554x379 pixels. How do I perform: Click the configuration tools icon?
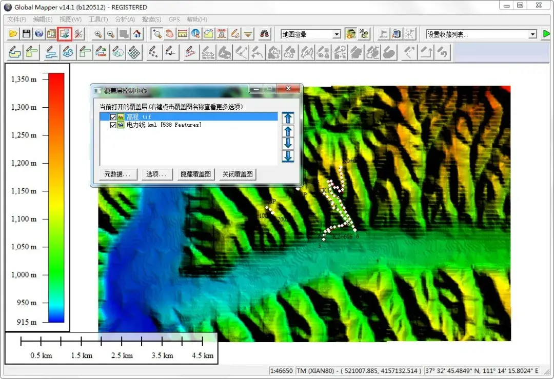point(78,34)
